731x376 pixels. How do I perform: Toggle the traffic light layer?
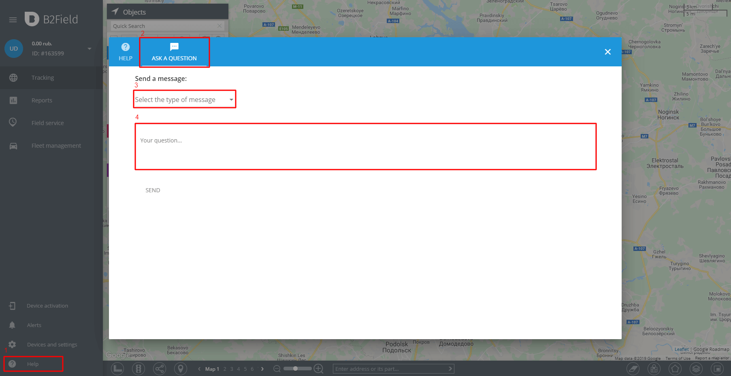tap(139, 369)
